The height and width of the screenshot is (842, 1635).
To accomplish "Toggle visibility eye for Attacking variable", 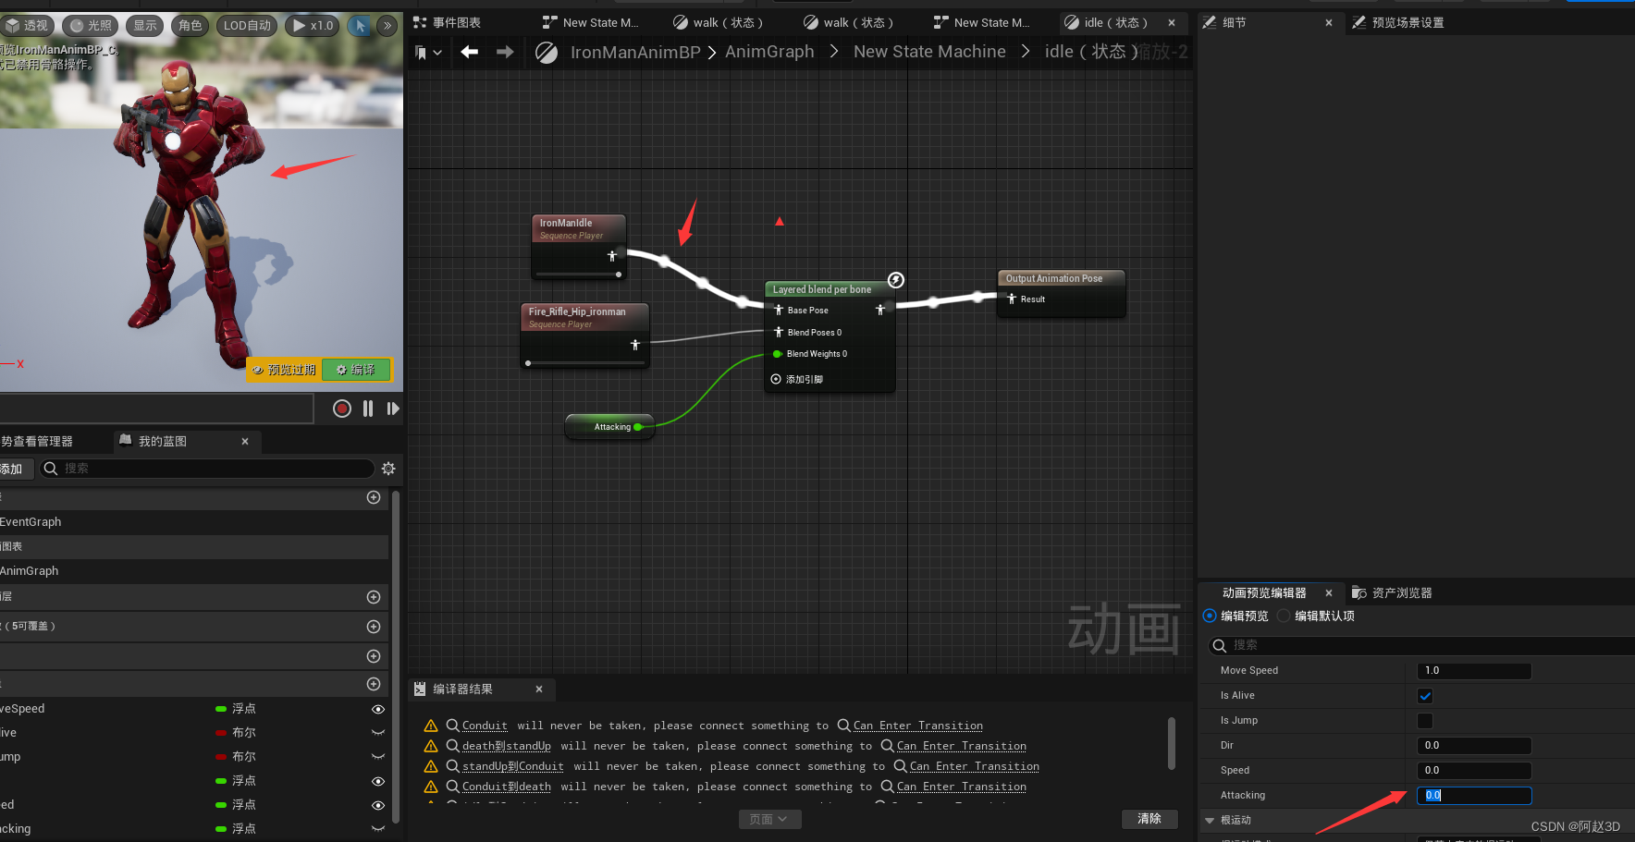I will 378,829.
